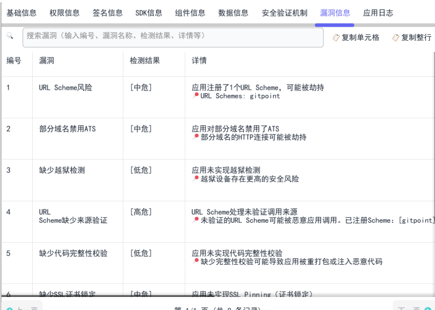Click the copy icon beside 复制整行
Viewport: 435px width, 310px height.
coord(396,38)
